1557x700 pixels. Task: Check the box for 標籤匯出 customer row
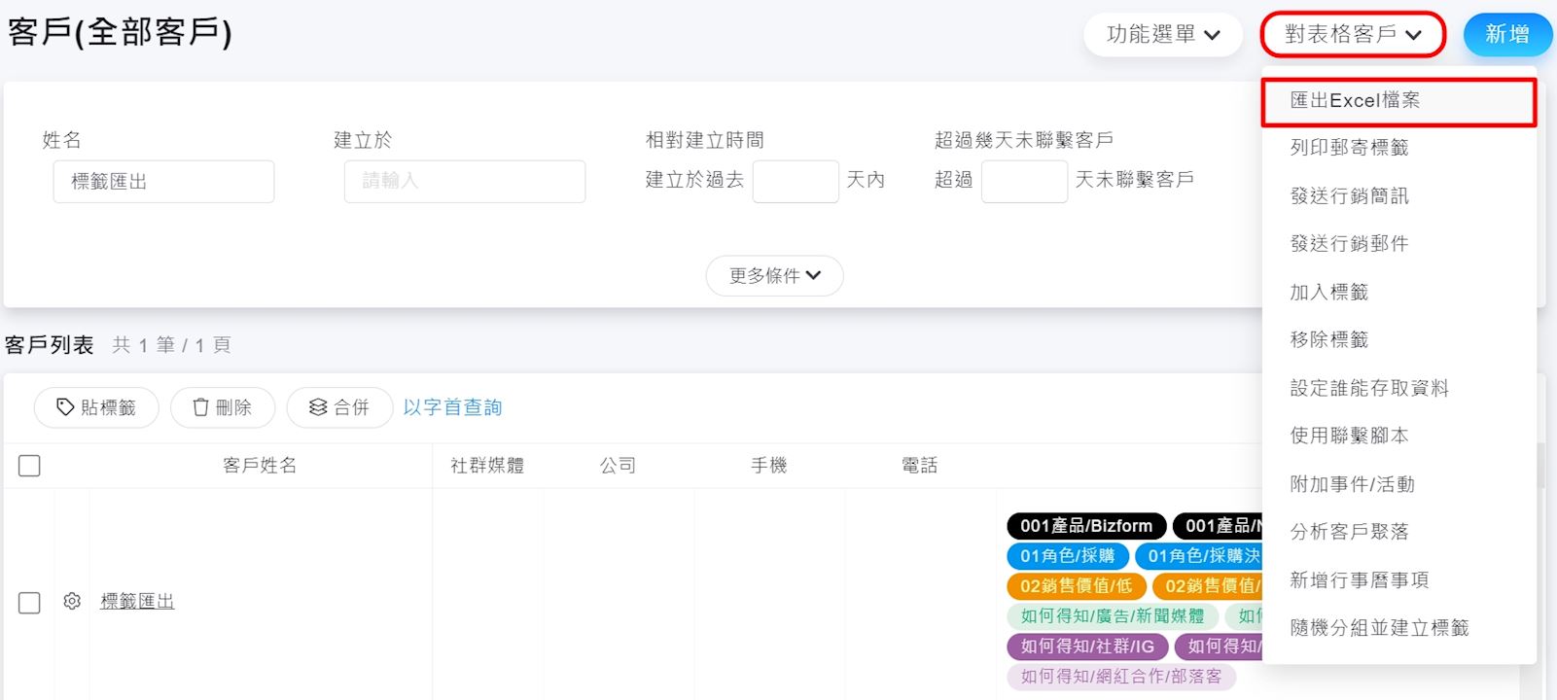pos(29,603)
